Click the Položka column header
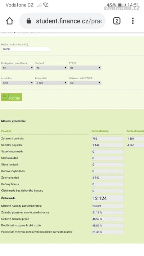 (x=6, y=131)
